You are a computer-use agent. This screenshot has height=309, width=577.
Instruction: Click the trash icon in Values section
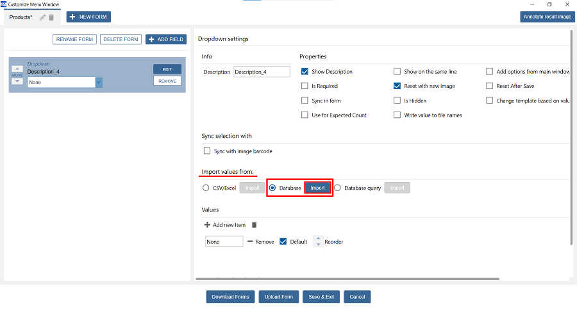coord(254,225)
